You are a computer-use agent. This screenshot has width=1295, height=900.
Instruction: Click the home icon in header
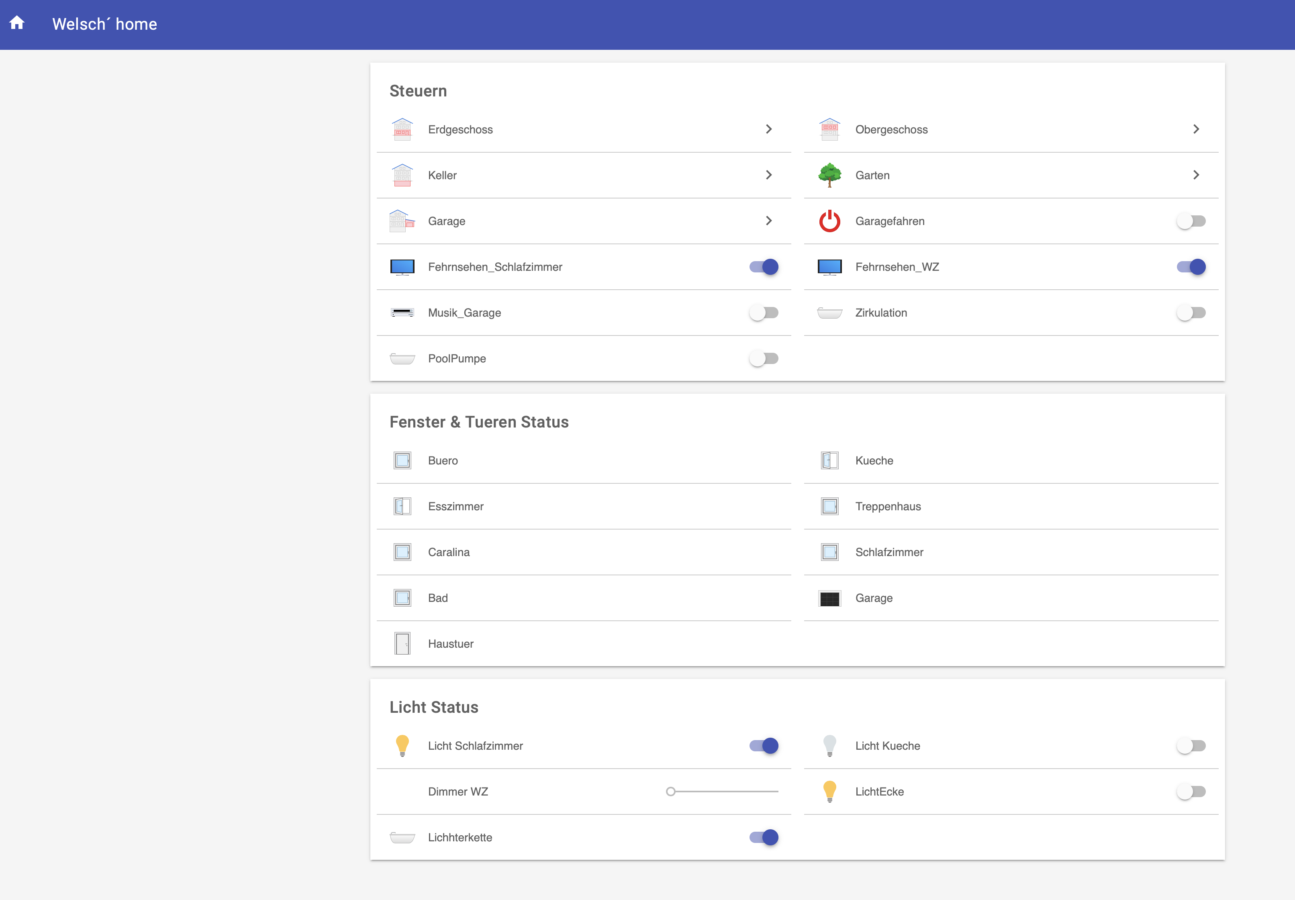[x=17, y=23]
